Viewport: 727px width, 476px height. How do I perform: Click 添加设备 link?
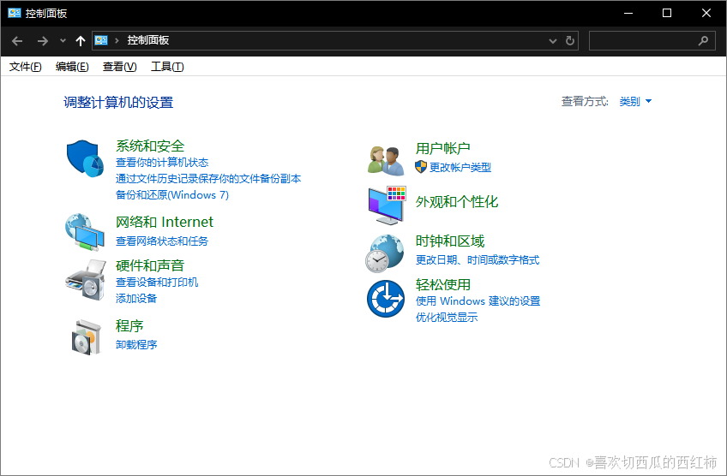click(135, 299)
